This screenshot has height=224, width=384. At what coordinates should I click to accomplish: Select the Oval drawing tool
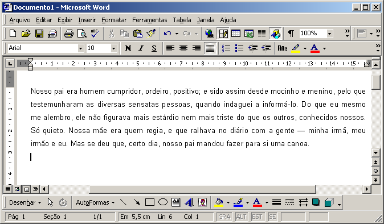point(163,202)
